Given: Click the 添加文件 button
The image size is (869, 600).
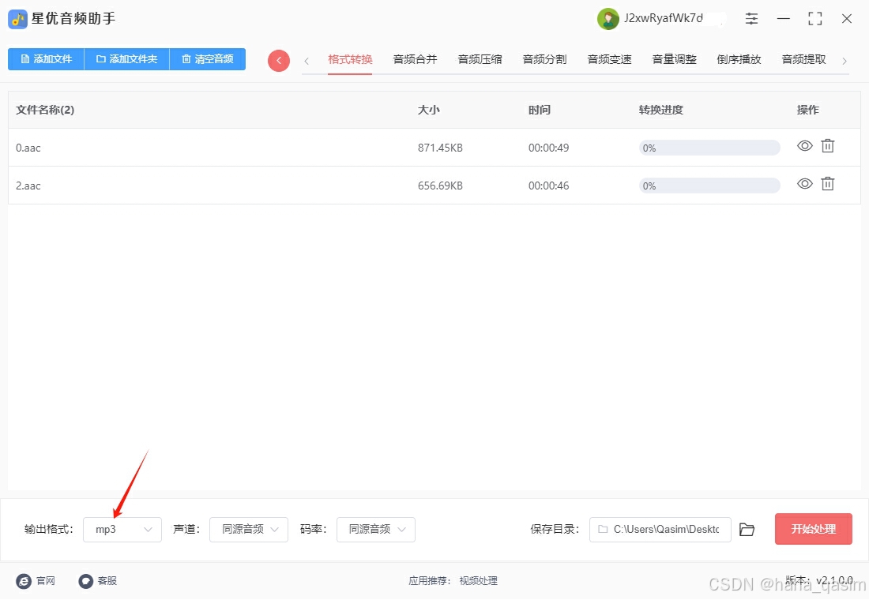Looking at the screenshot, I should point(46,58).
